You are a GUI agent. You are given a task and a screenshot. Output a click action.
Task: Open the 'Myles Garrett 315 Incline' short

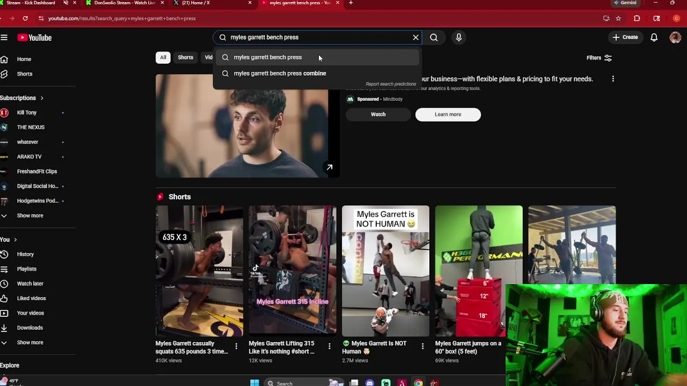pos(293,271)
